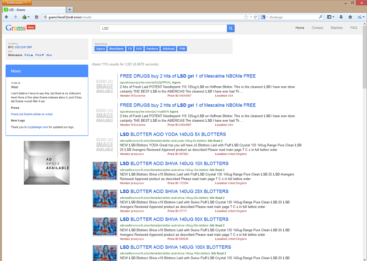Select the LSD - Grams tab
This screenshot has height=261, width=367.
tap(34, 10)
